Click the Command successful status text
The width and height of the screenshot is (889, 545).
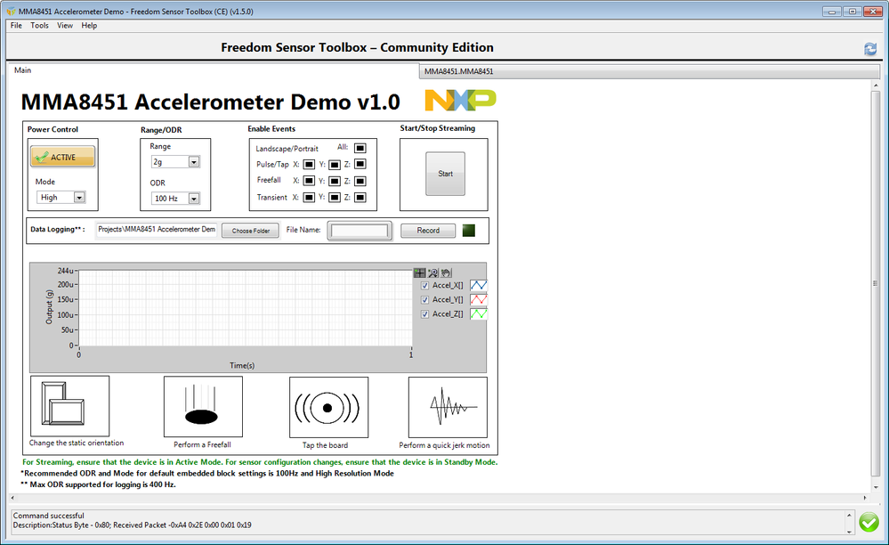tap(49, 516)
